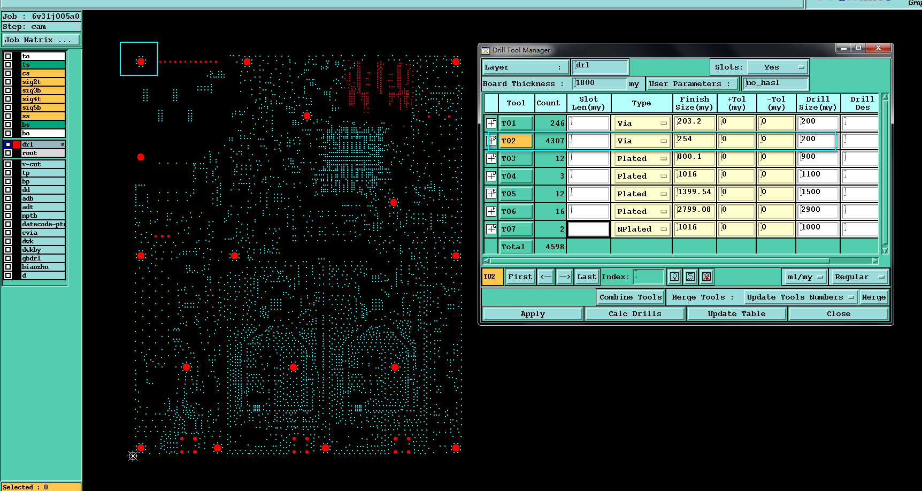Click the Layer name input field
This screenshot has width=922, height=491.
[600, 67]
